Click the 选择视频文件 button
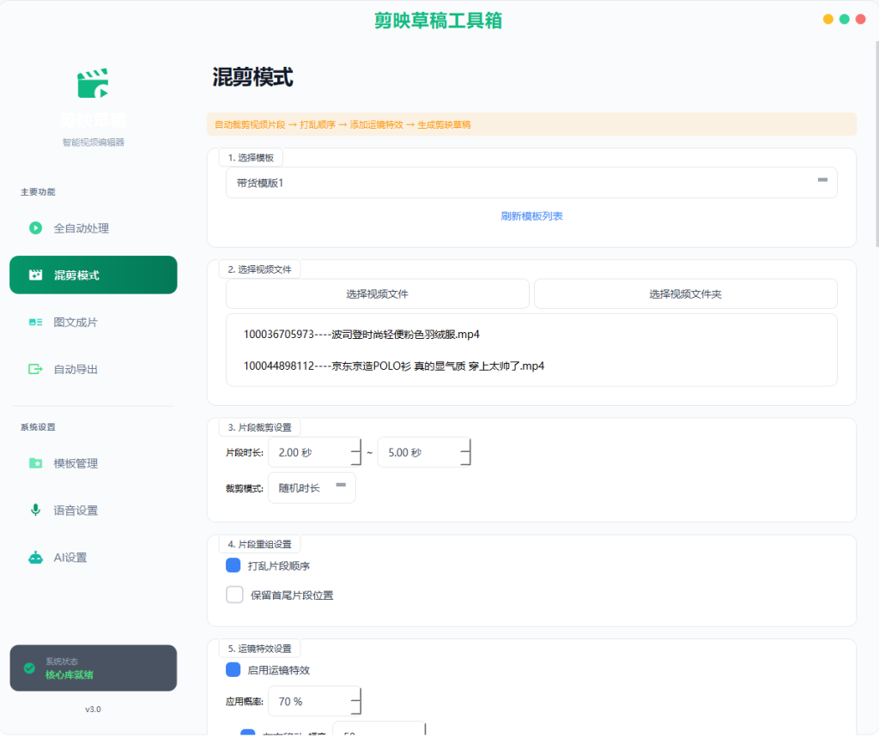 [378, 293]
